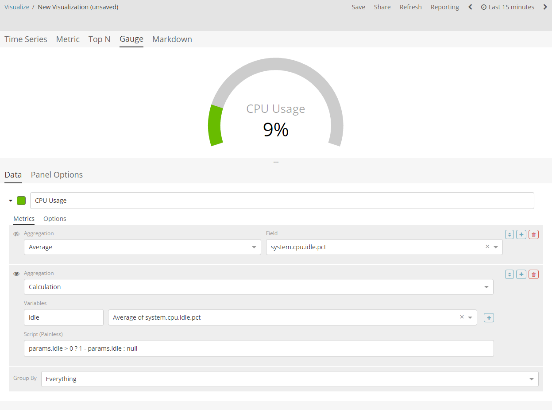Clear the system.cpu.idle.pct field selection

(487, 247)
